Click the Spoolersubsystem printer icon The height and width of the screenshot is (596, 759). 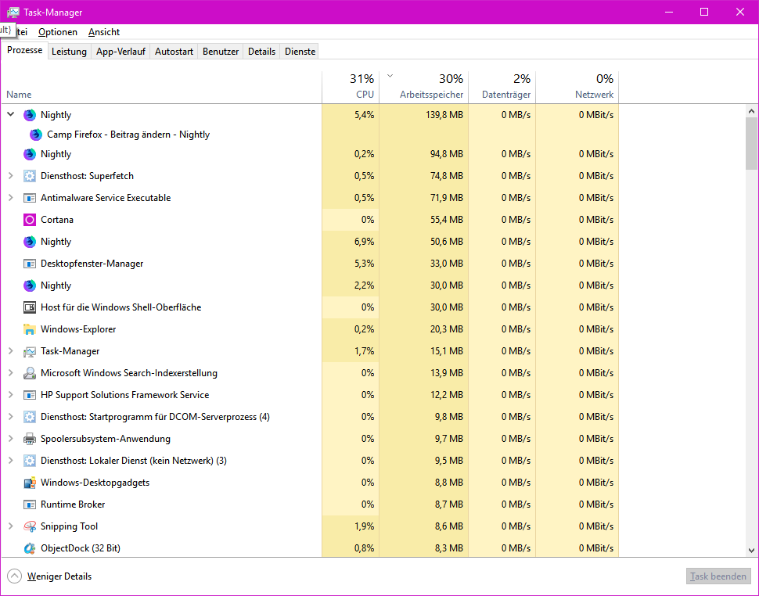[x=30, y=439]
